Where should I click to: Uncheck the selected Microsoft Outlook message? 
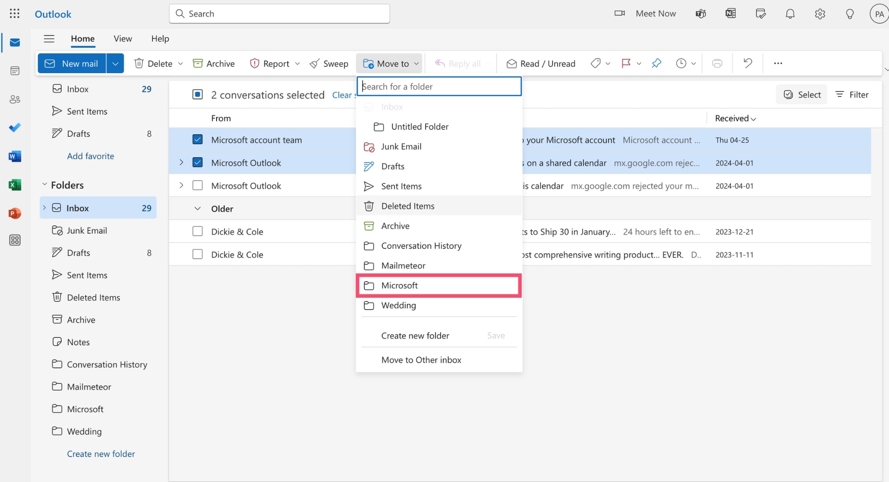click(x=197, y=162)
